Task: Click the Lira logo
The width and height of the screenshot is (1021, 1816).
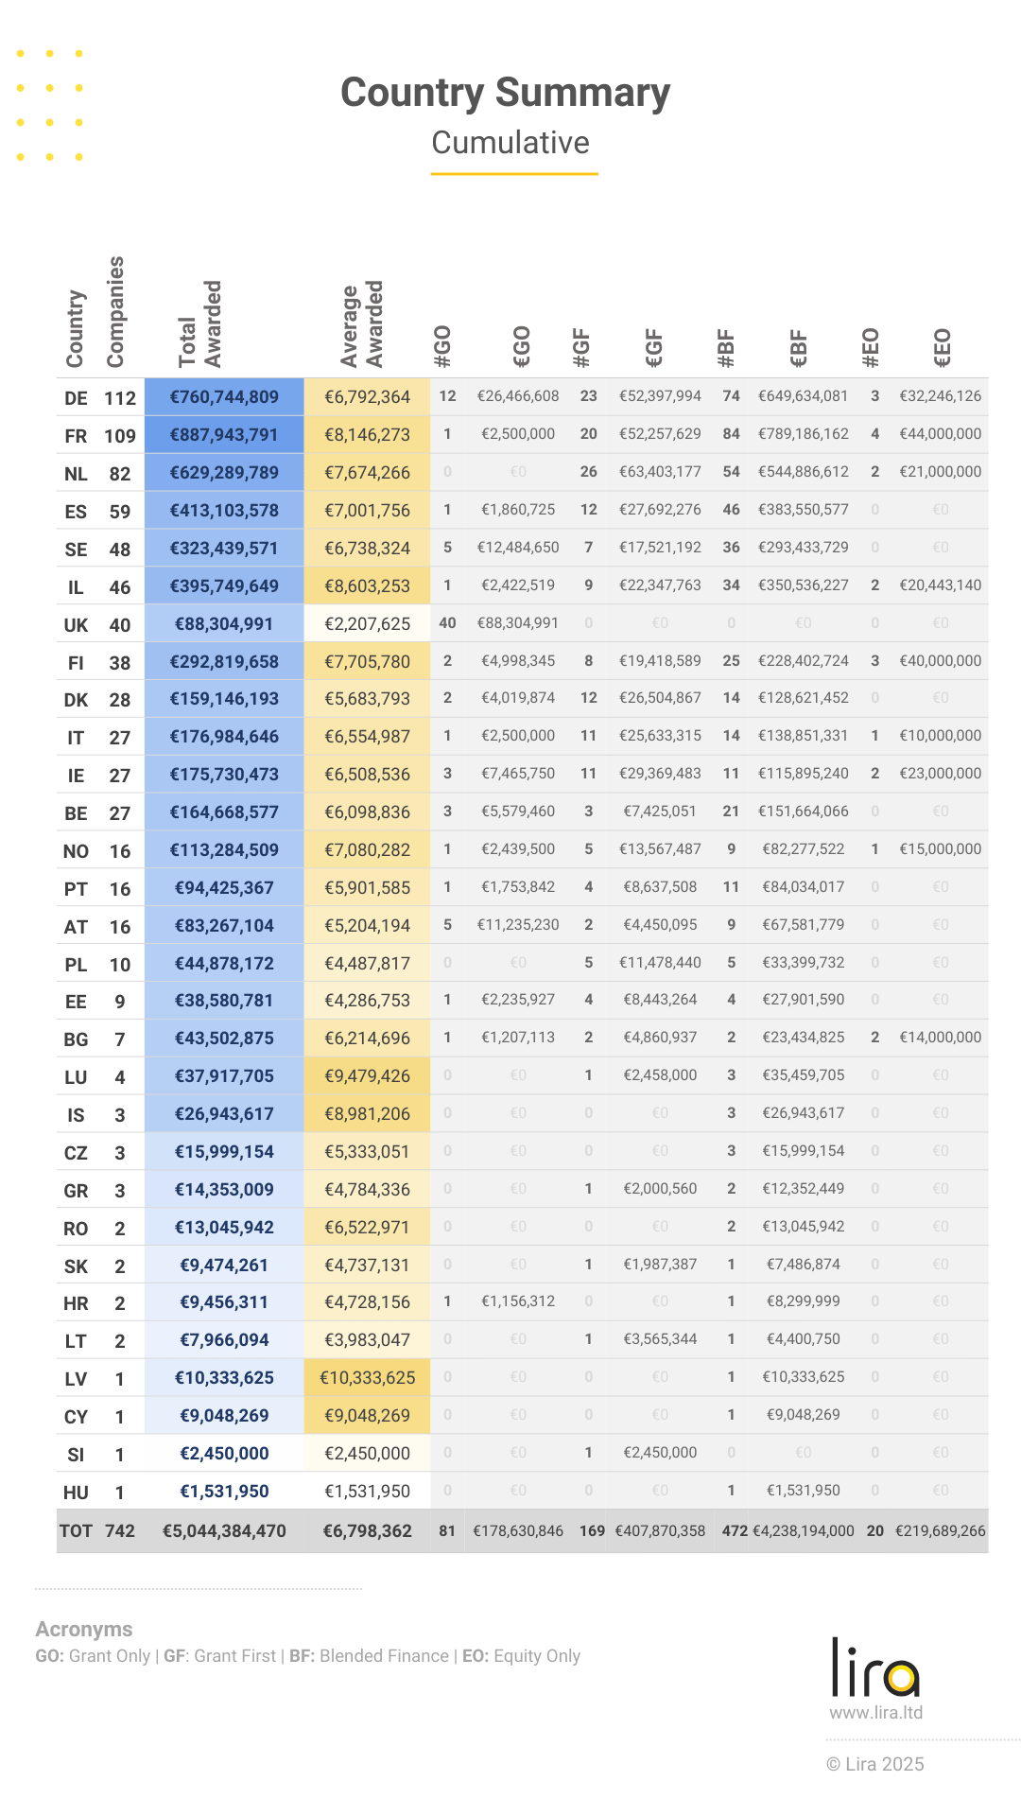Action: click(875, 1668)
